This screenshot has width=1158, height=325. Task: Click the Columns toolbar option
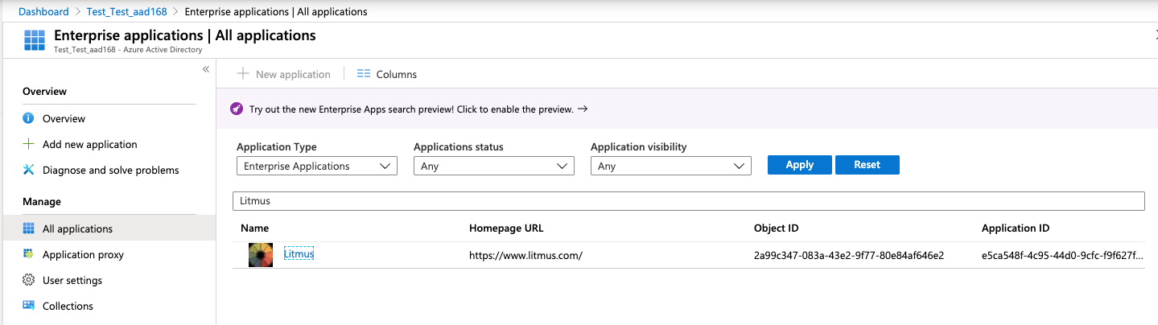pyautogui.click(x=387, y=74)
